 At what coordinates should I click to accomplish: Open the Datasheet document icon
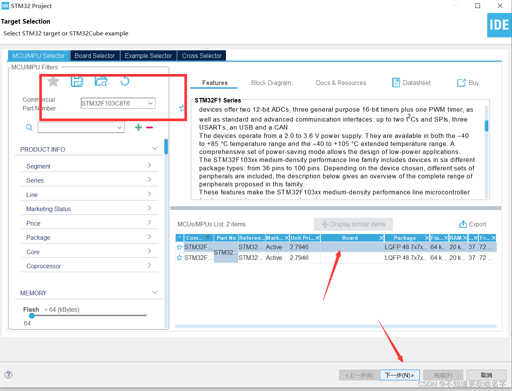[396, 83]
